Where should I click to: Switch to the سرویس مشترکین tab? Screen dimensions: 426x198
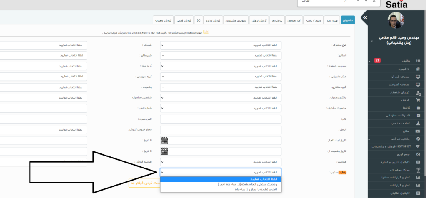click(x=236, y=20)
